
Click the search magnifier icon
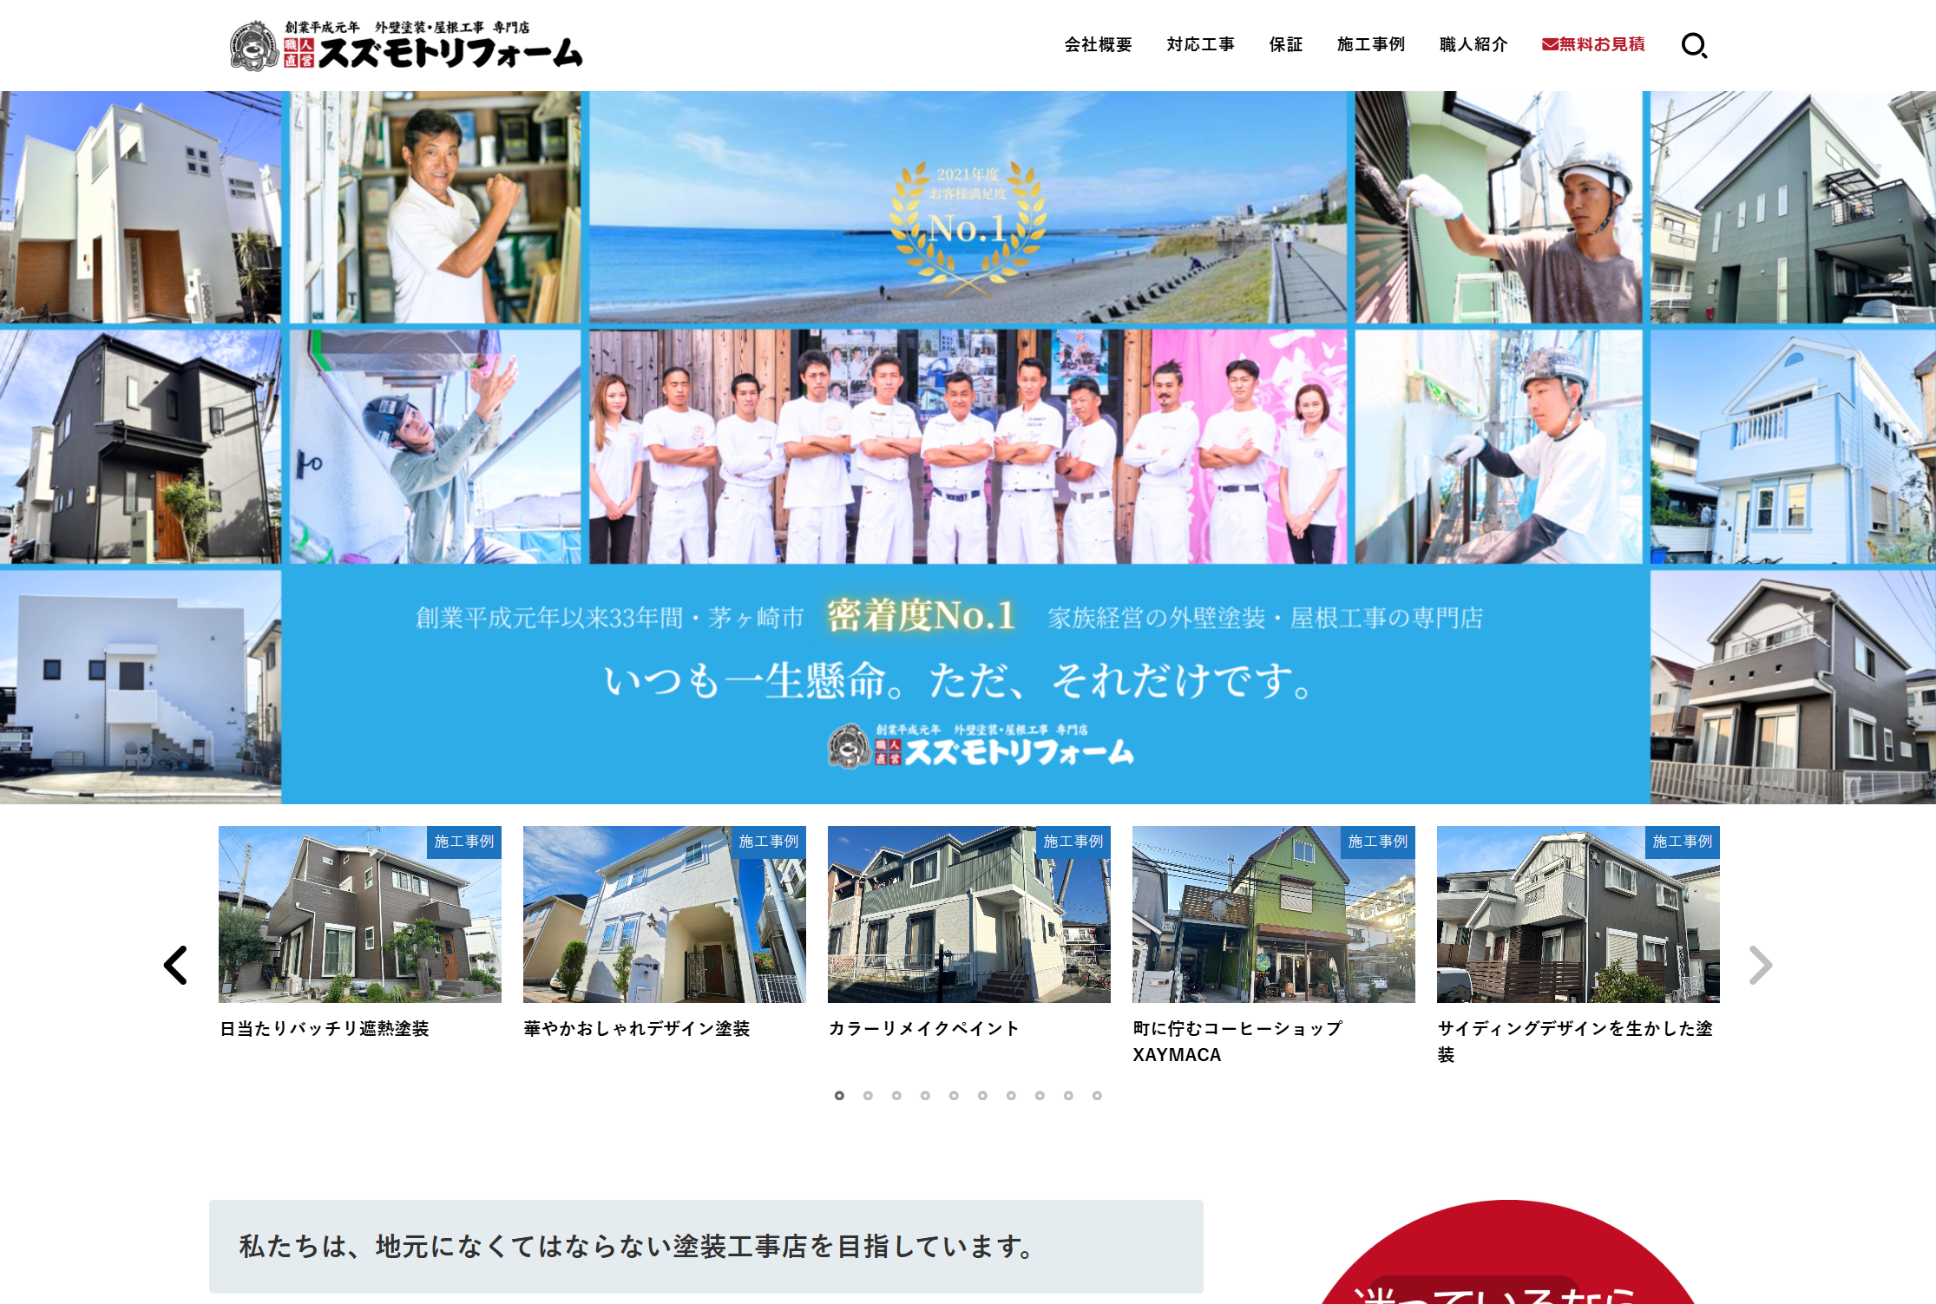pos(1694,45)
